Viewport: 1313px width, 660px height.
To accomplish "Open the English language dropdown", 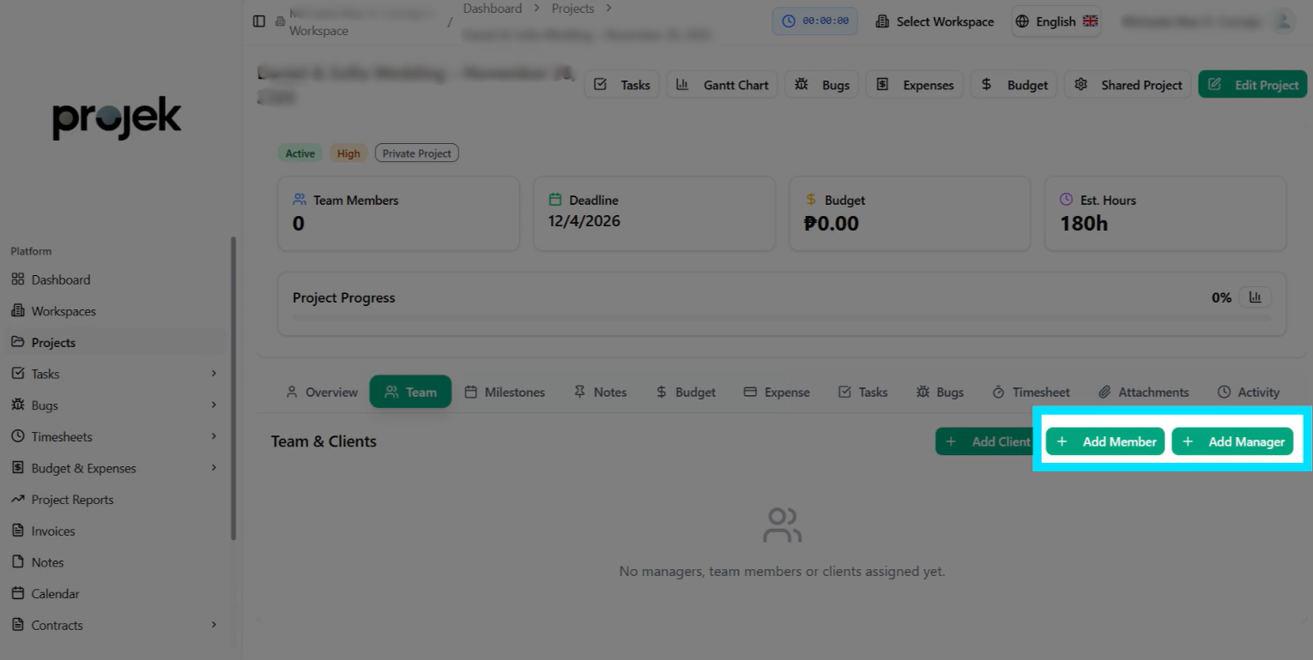I will coord(1056,21).
